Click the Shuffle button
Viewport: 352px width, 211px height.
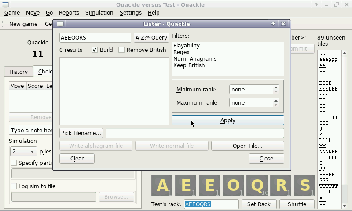[297, 204]
